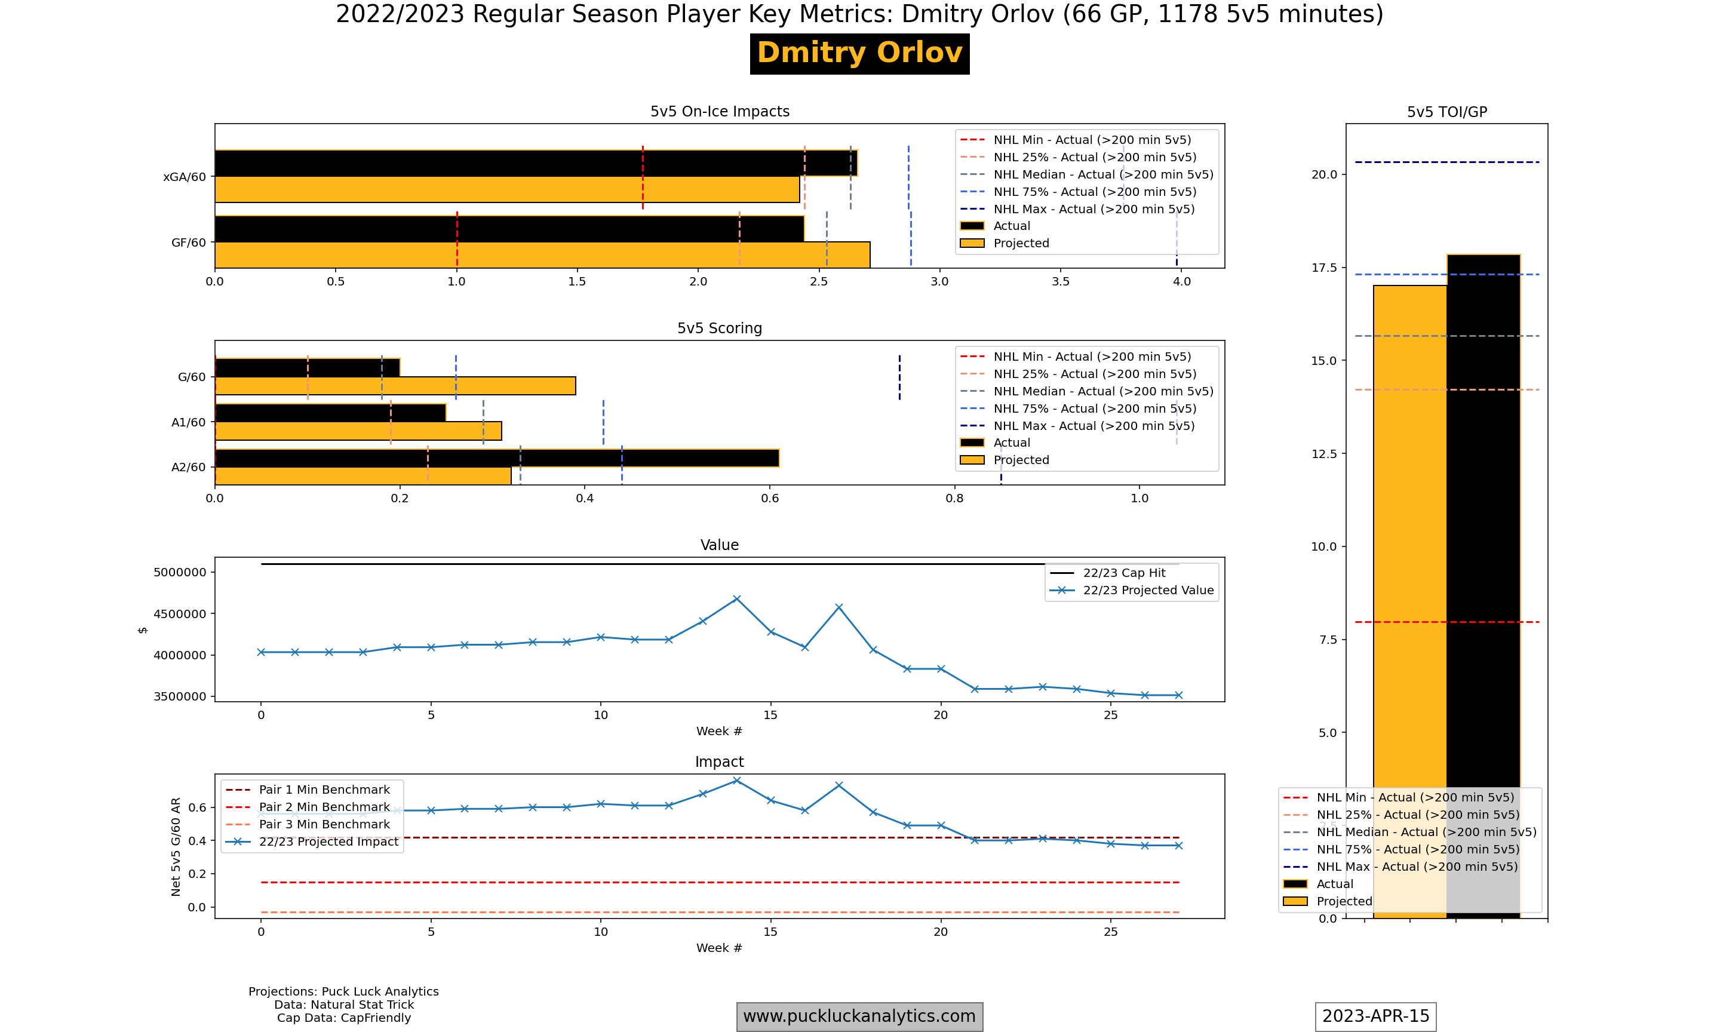Viewport: 1720px width, 1032px height.
Task: Click black Actual swatch in On-Ice Impacts legend
Action: [972, 226]
